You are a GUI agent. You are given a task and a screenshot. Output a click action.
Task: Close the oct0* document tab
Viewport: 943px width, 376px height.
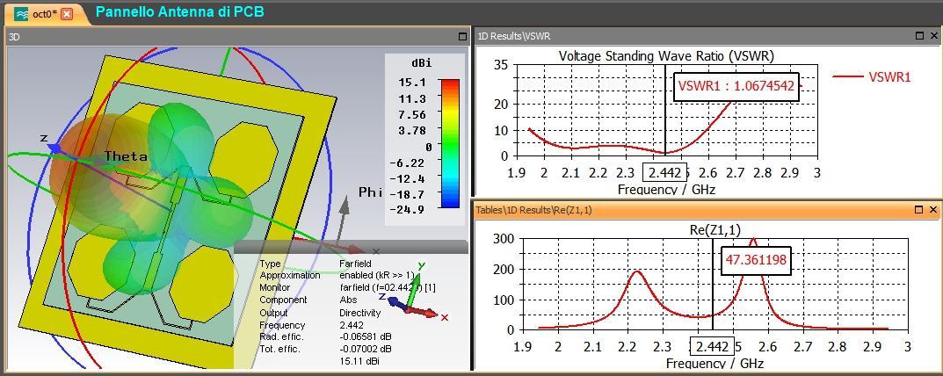[x=67, y=14]
